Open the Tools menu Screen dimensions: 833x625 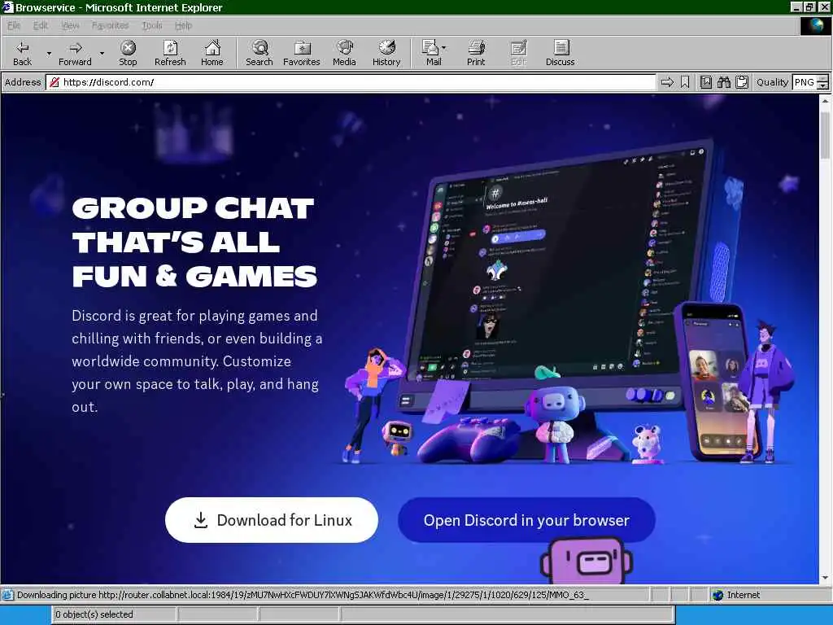(151, 25)
